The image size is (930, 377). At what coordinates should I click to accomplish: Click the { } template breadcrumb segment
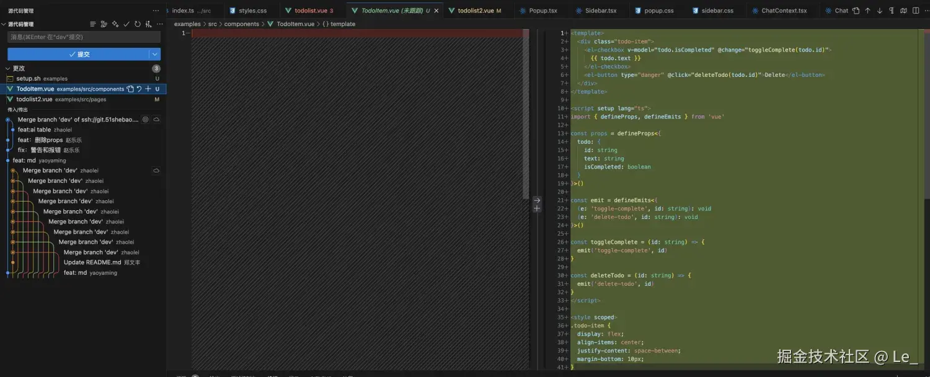(x=339, y=24)
